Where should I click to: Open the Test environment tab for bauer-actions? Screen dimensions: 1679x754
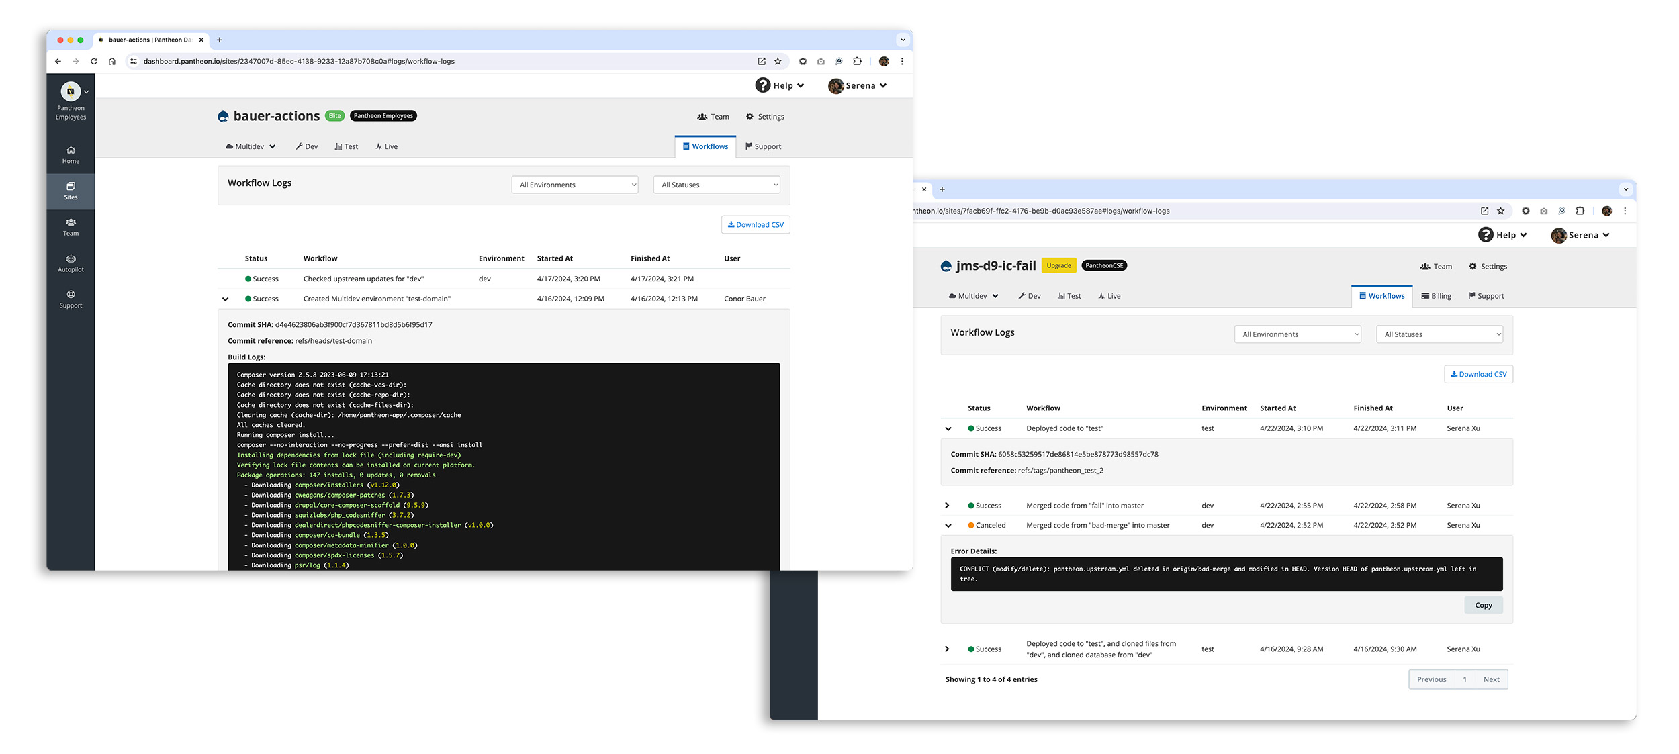pos(347,146)
